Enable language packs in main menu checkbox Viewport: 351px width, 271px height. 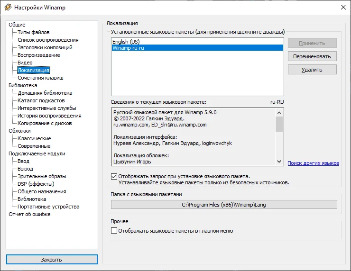point(114,231)
